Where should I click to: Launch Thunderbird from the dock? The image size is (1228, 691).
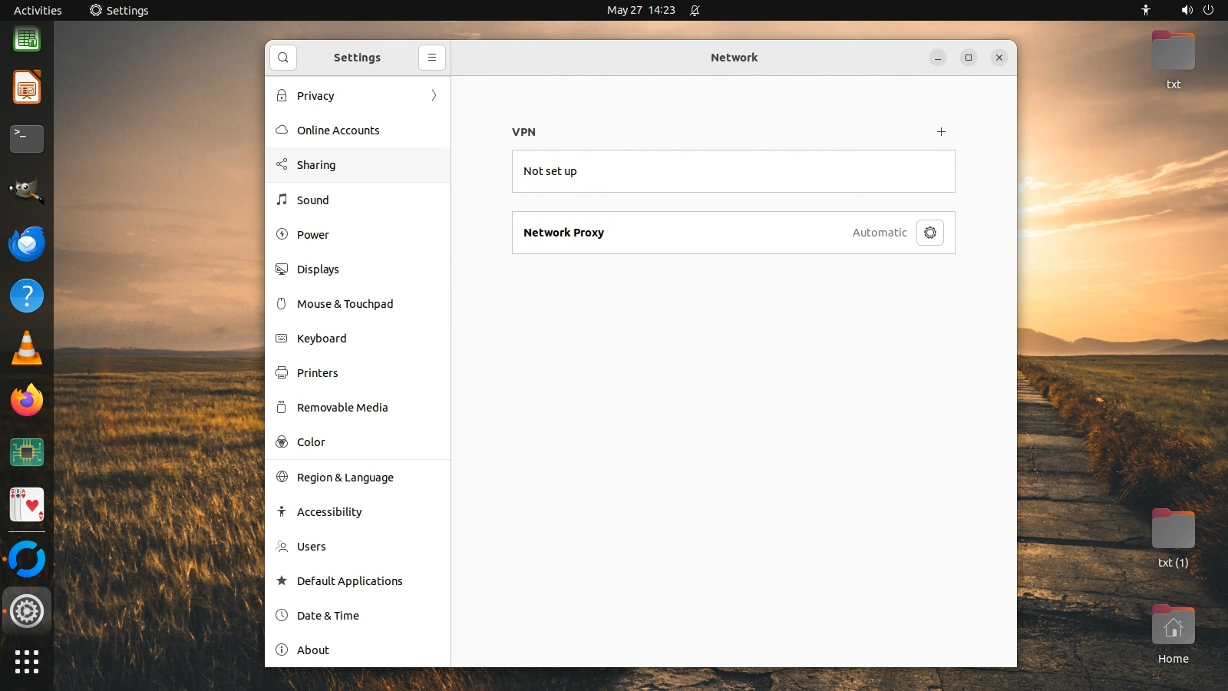(27, 244)
